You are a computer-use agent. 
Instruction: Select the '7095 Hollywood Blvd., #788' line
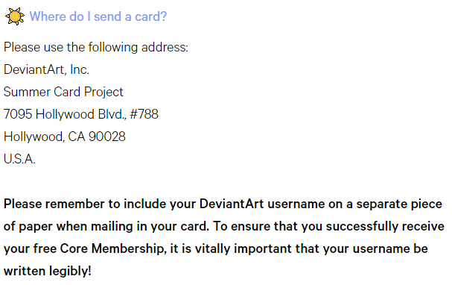pyautogui.click(x=81, y=114)
